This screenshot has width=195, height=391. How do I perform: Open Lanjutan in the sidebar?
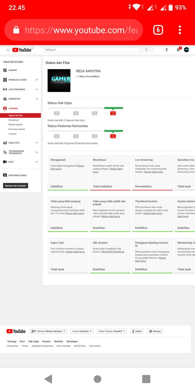tap(12, 134)
